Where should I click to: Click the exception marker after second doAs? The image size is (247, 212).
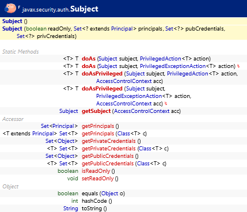(x=238, y=66)
